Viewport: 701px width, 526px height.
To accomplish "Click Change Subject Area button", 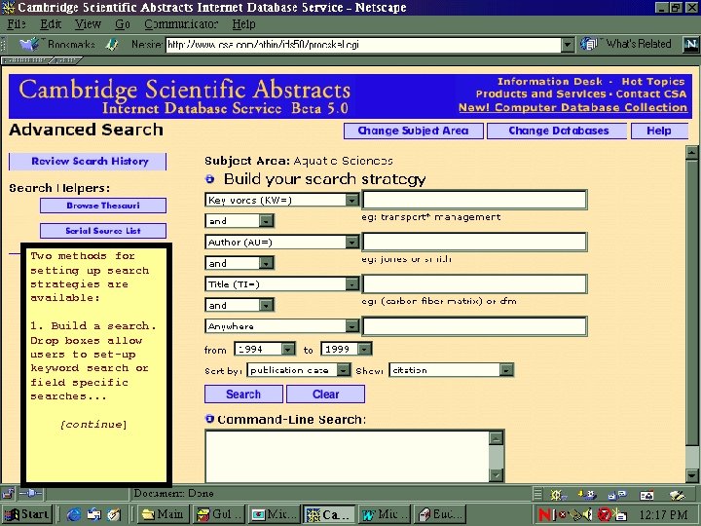I will click(413, 131).
